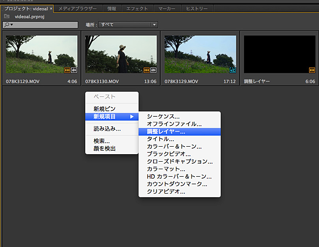The image size is (319, 247).
Task: Select the プロジェクト: videoal tab
Action: 26,9
